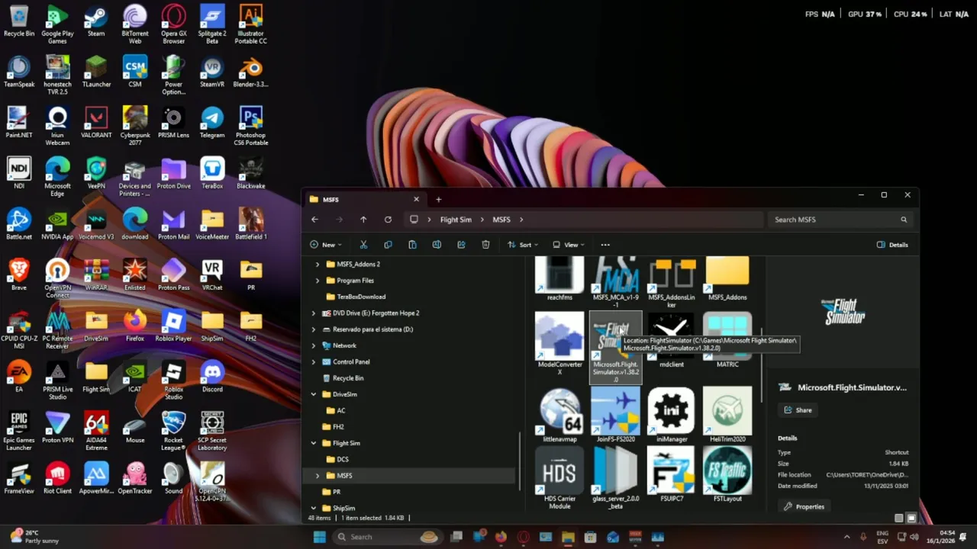
Task: Click the Share button in details pane
Action: coord(798,410)
